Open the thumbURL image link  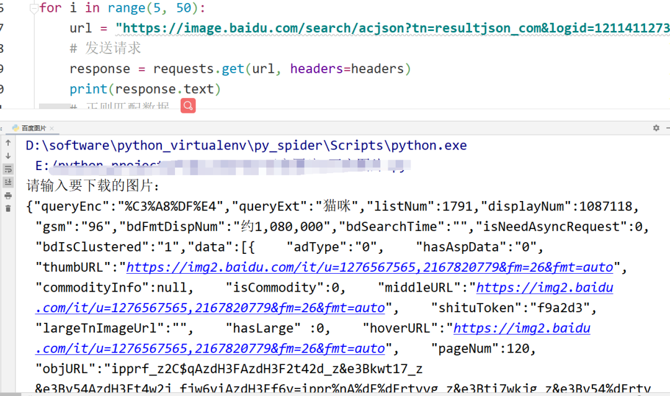tap(370, 268)
